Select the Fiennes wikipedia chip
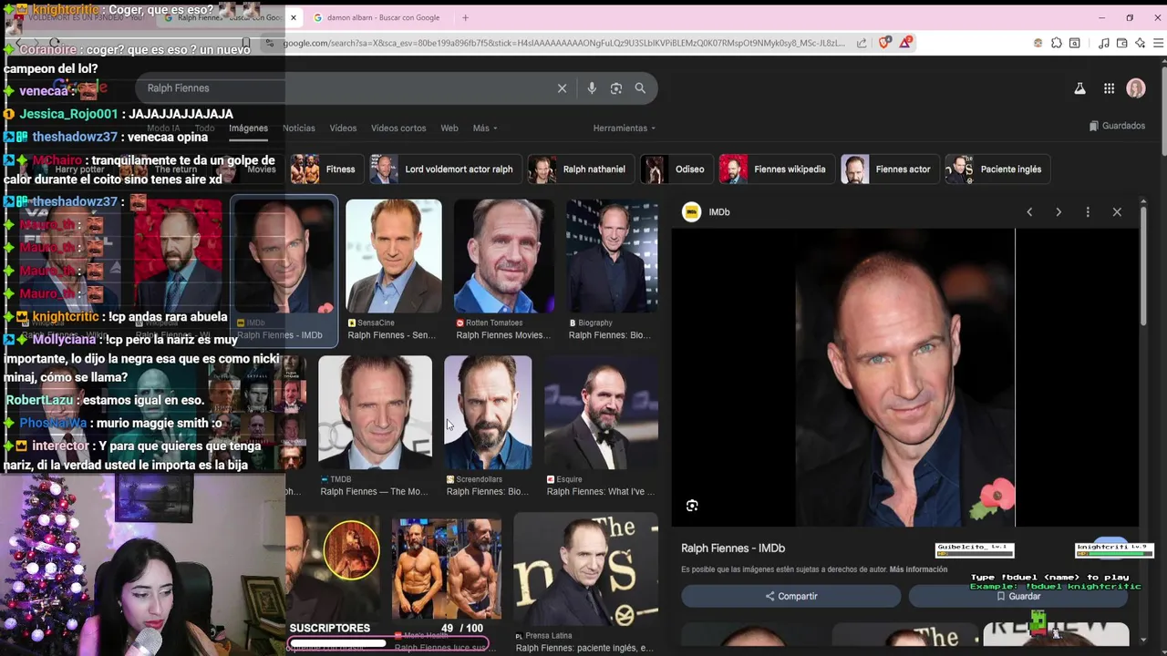This screenshot has height=656, width=1167. pyautogui.click(x=776, y=169)
